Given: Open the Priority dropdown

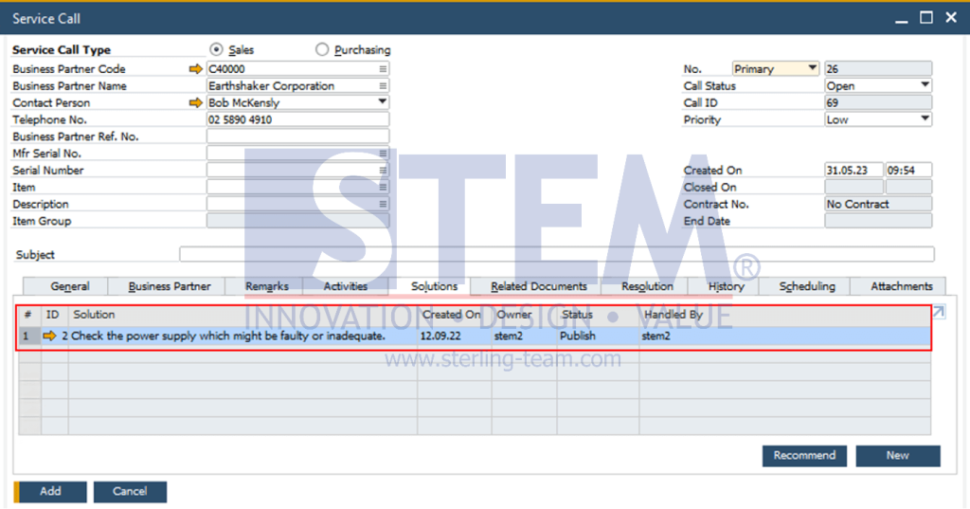Looking at the screenshot, I should click(925, 119).
